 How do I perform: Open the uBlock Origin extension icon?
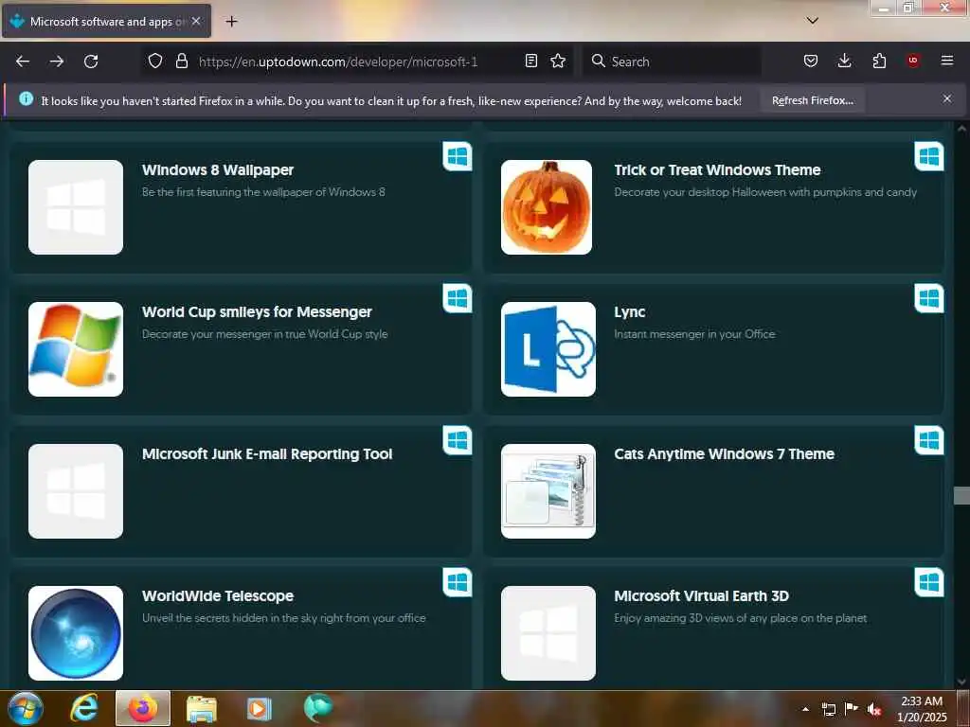[x=913, y=61]
